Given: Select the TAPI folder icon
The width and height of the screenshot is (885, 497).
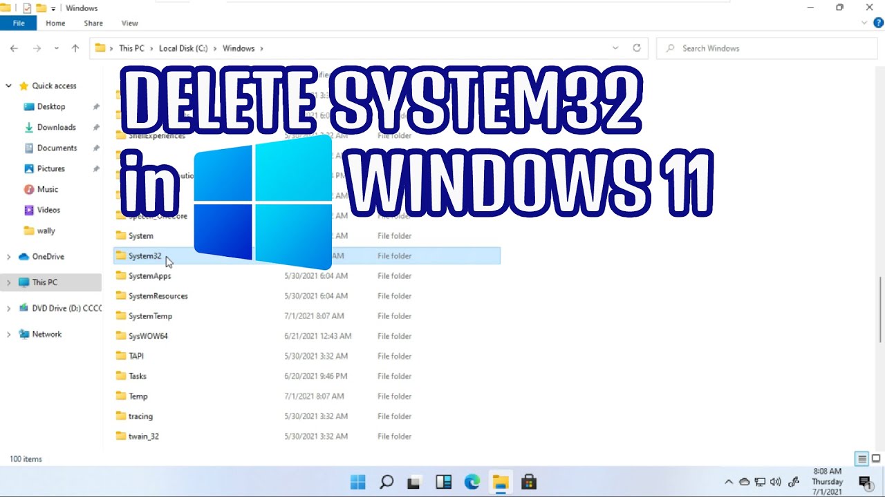Looking at the screenshot, I should 121,356.
